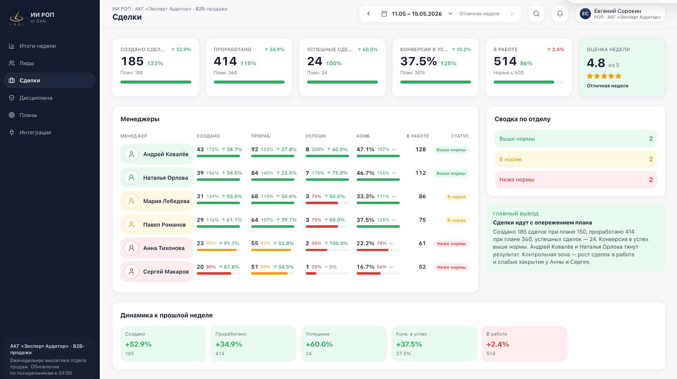Click В работе +2.4% dynamics tile
Screen dimensions: 677x379
[524, 344]
